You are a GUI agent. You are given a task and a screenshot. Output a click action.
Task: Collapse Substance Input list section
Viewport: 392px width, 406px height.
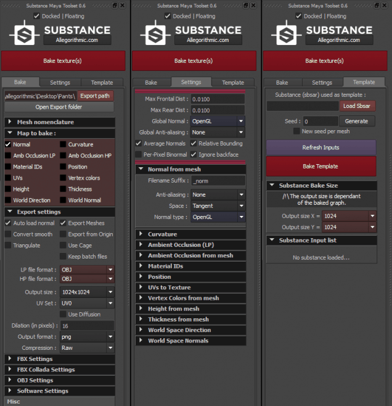tap(321, 240)
